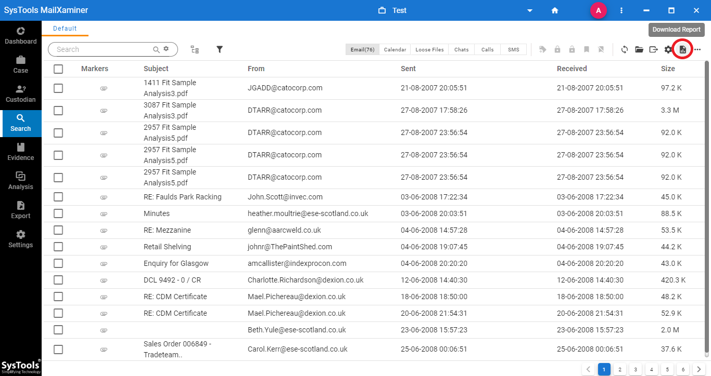Image resolution: width=711 pixels, height=376 pixels.
Task: Click attachment icon of Minutes row
Action: (104, 213)
